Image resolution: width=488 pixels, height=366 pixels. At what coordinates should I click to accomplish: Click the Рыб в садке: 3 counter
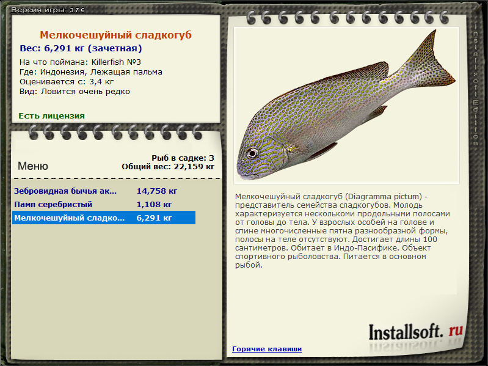[183, 158]
